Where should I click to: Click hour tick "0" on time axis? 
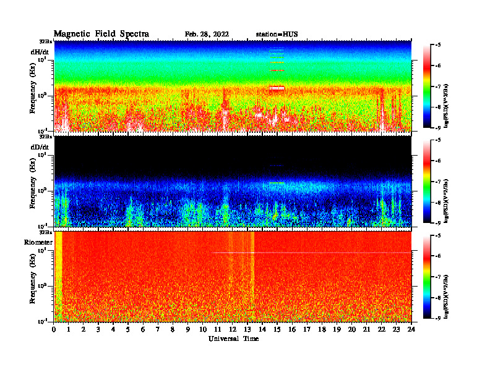54,330
